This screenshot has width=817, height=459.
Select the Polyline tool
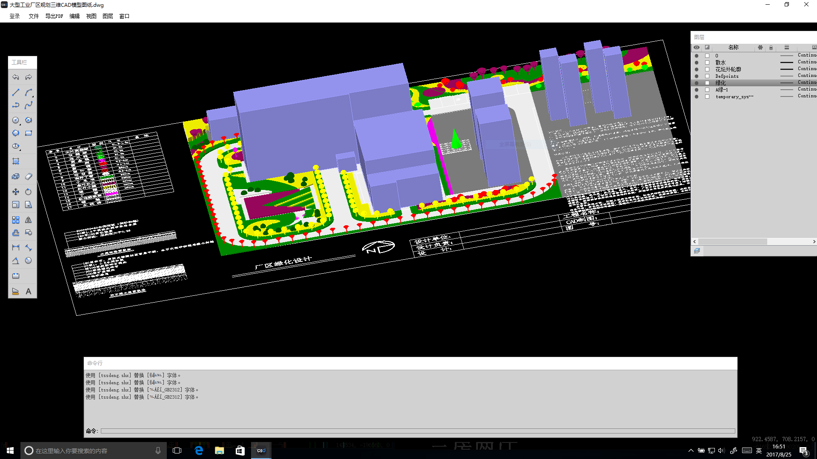coord(16,105)
